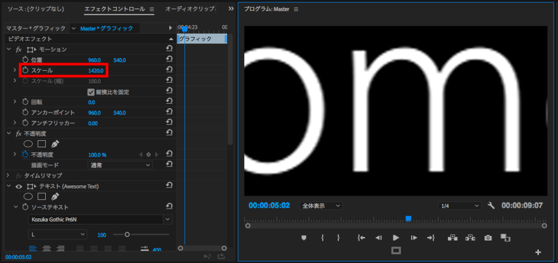This screenshot has height=263, width=558.
Task: Toggle animation stopwatch for スケール
Action: tap(25, 70)
